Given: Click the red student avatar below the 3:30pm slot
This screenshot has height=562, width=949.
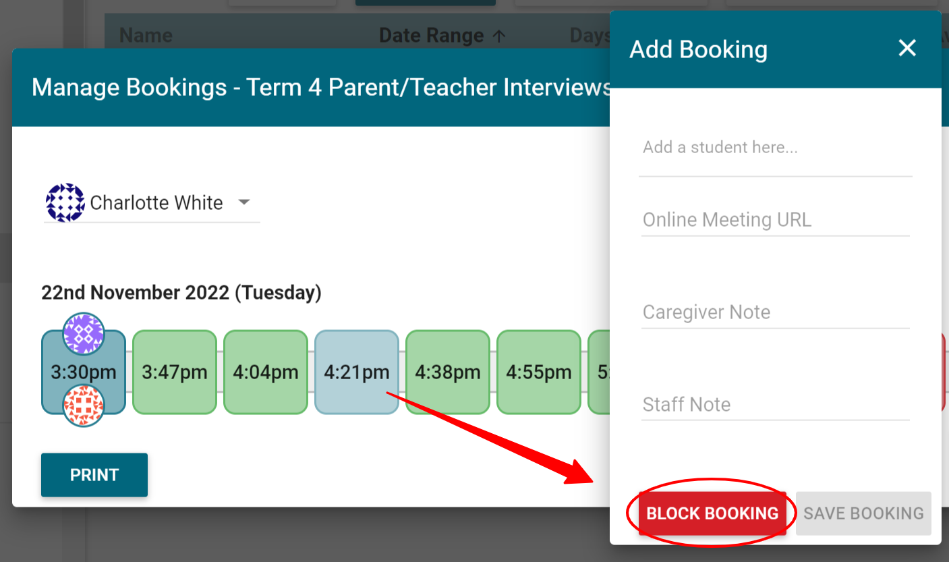Looking at the screenshot, I should pos(84,405).
